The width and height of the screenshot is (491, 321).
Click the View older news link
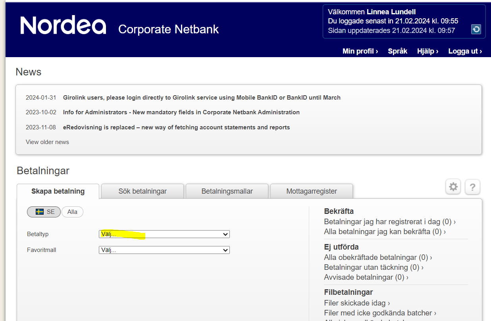47,142
